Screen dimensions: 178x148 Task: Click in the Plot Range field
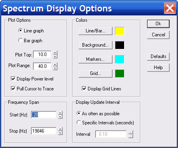tap(42, 66)
